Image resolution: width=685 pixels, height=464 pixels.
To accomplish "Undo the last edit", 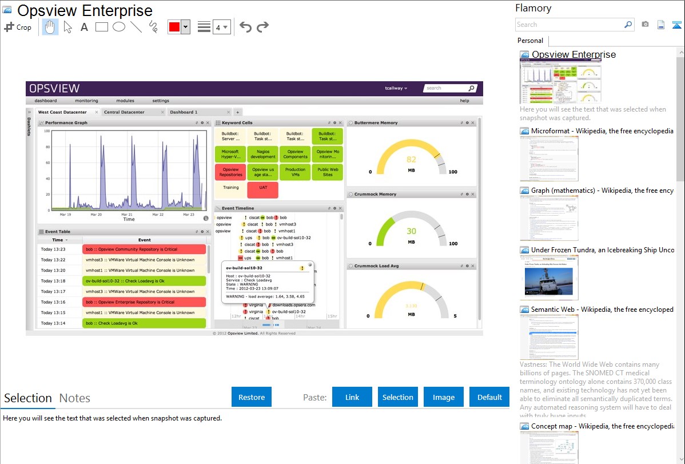I will pos(245,27).
